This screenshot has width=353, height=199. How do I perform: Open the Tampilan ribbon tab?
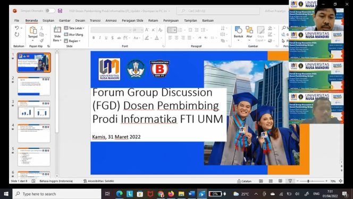190,21
